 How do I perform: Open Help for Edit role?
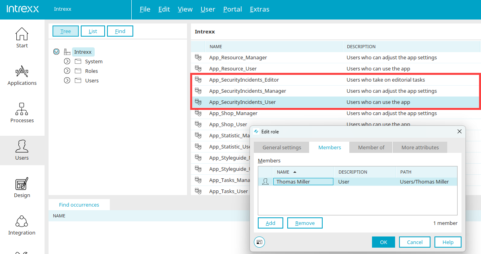tap(448, 242)
